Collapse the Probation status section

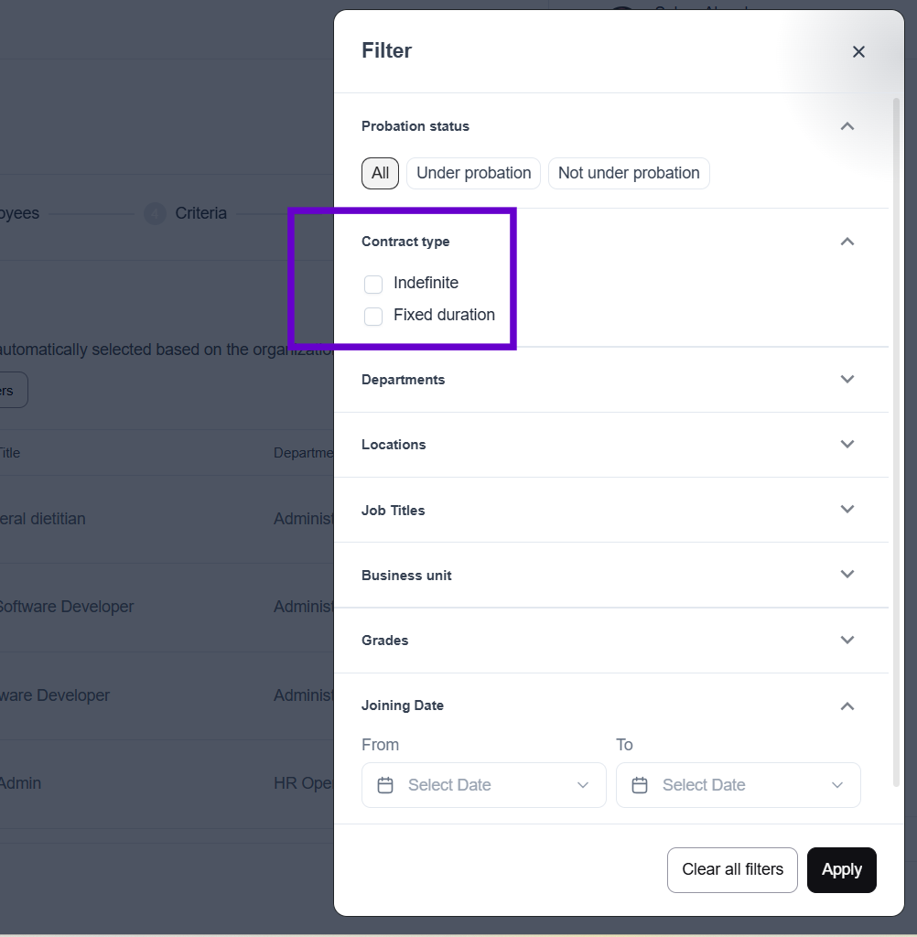point(847,126)
